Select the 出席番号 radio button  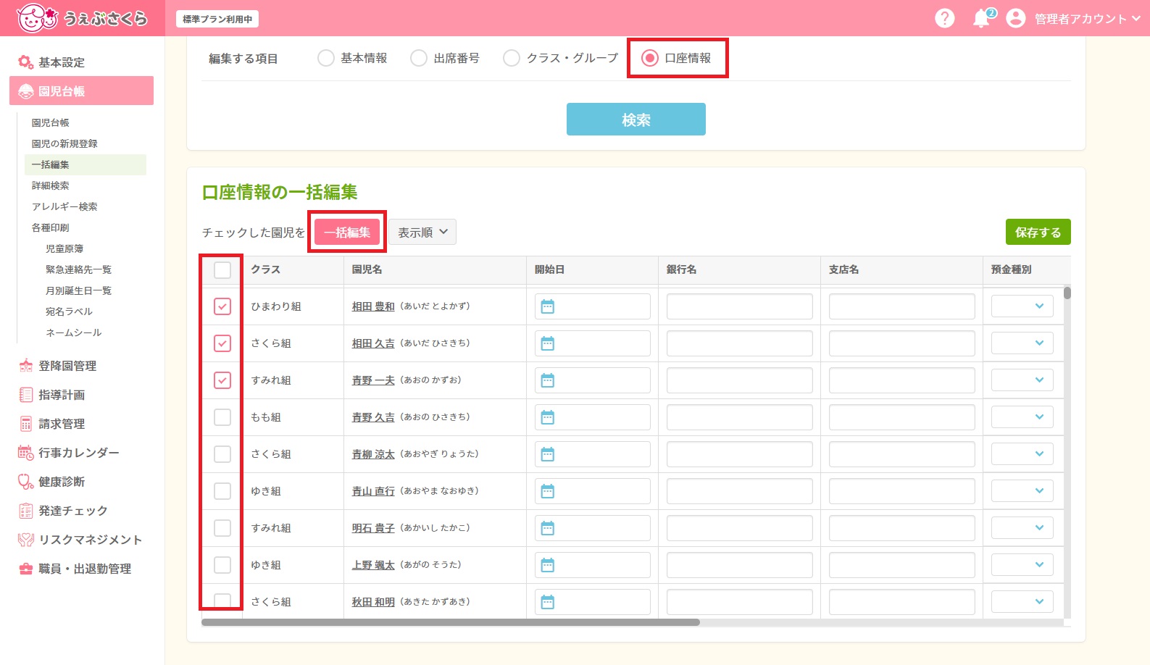[x=419, y=58]
